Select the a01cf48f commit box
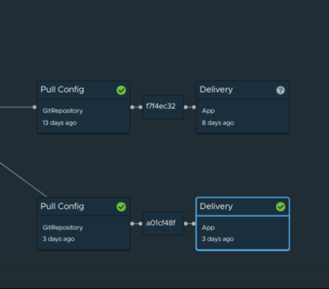The image size is (329, 289). point(163,223)
